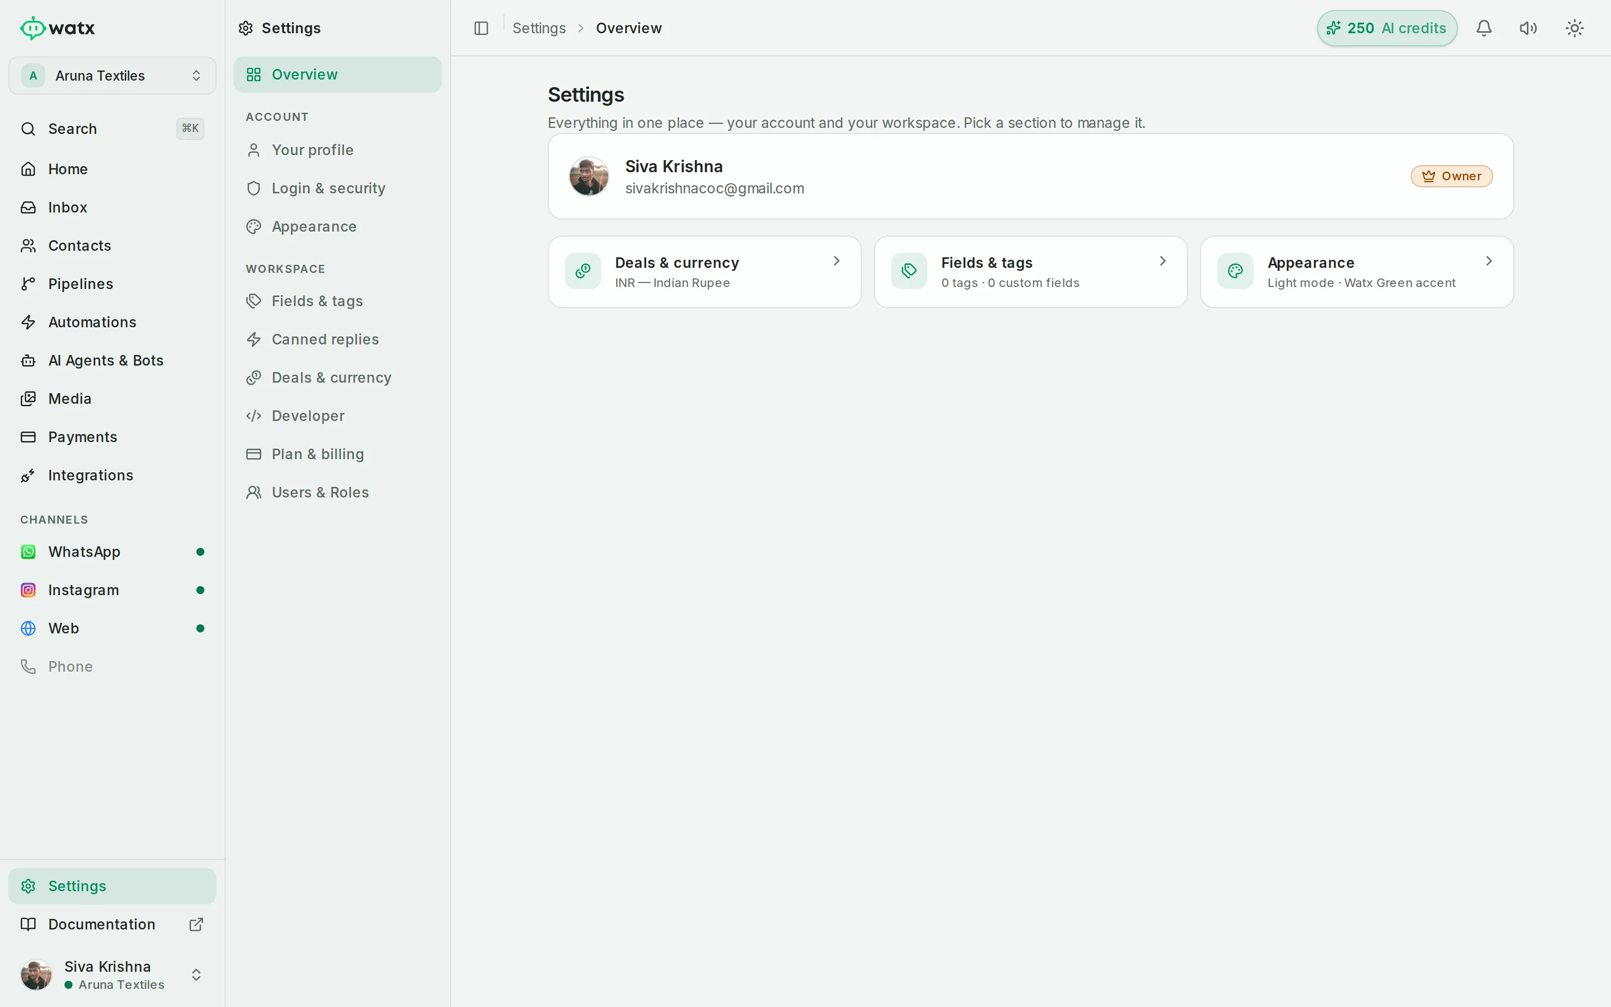This screenshot has height=1007, width=1611.
Task: Click the Owner role badge
Action: 1451,177
